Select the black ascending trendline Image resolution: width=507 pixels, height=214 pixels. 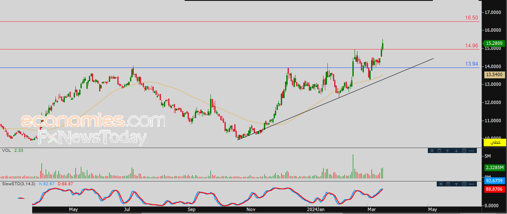click(336, 99)
